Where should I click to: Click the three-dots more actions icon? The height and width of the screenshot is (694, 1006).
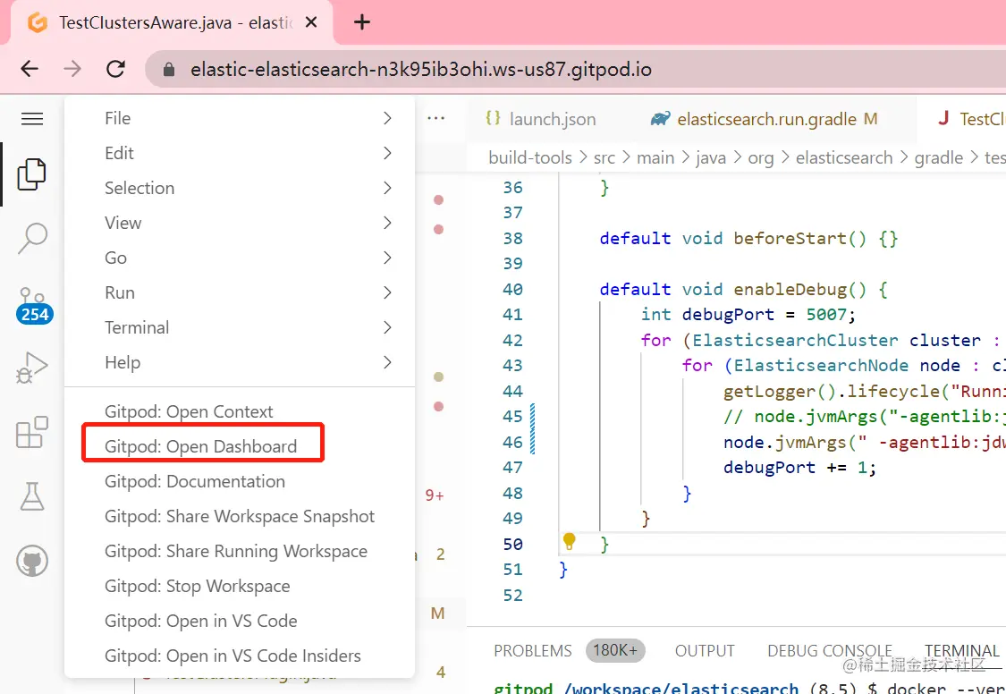coord(435,118)
